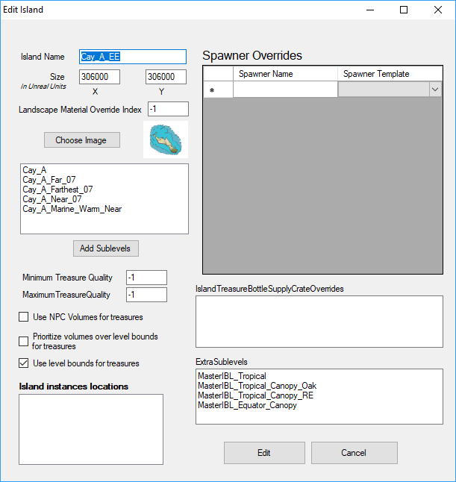Toggle Prioritize volumes over level bounds checkbox

[x=24, y=341]
